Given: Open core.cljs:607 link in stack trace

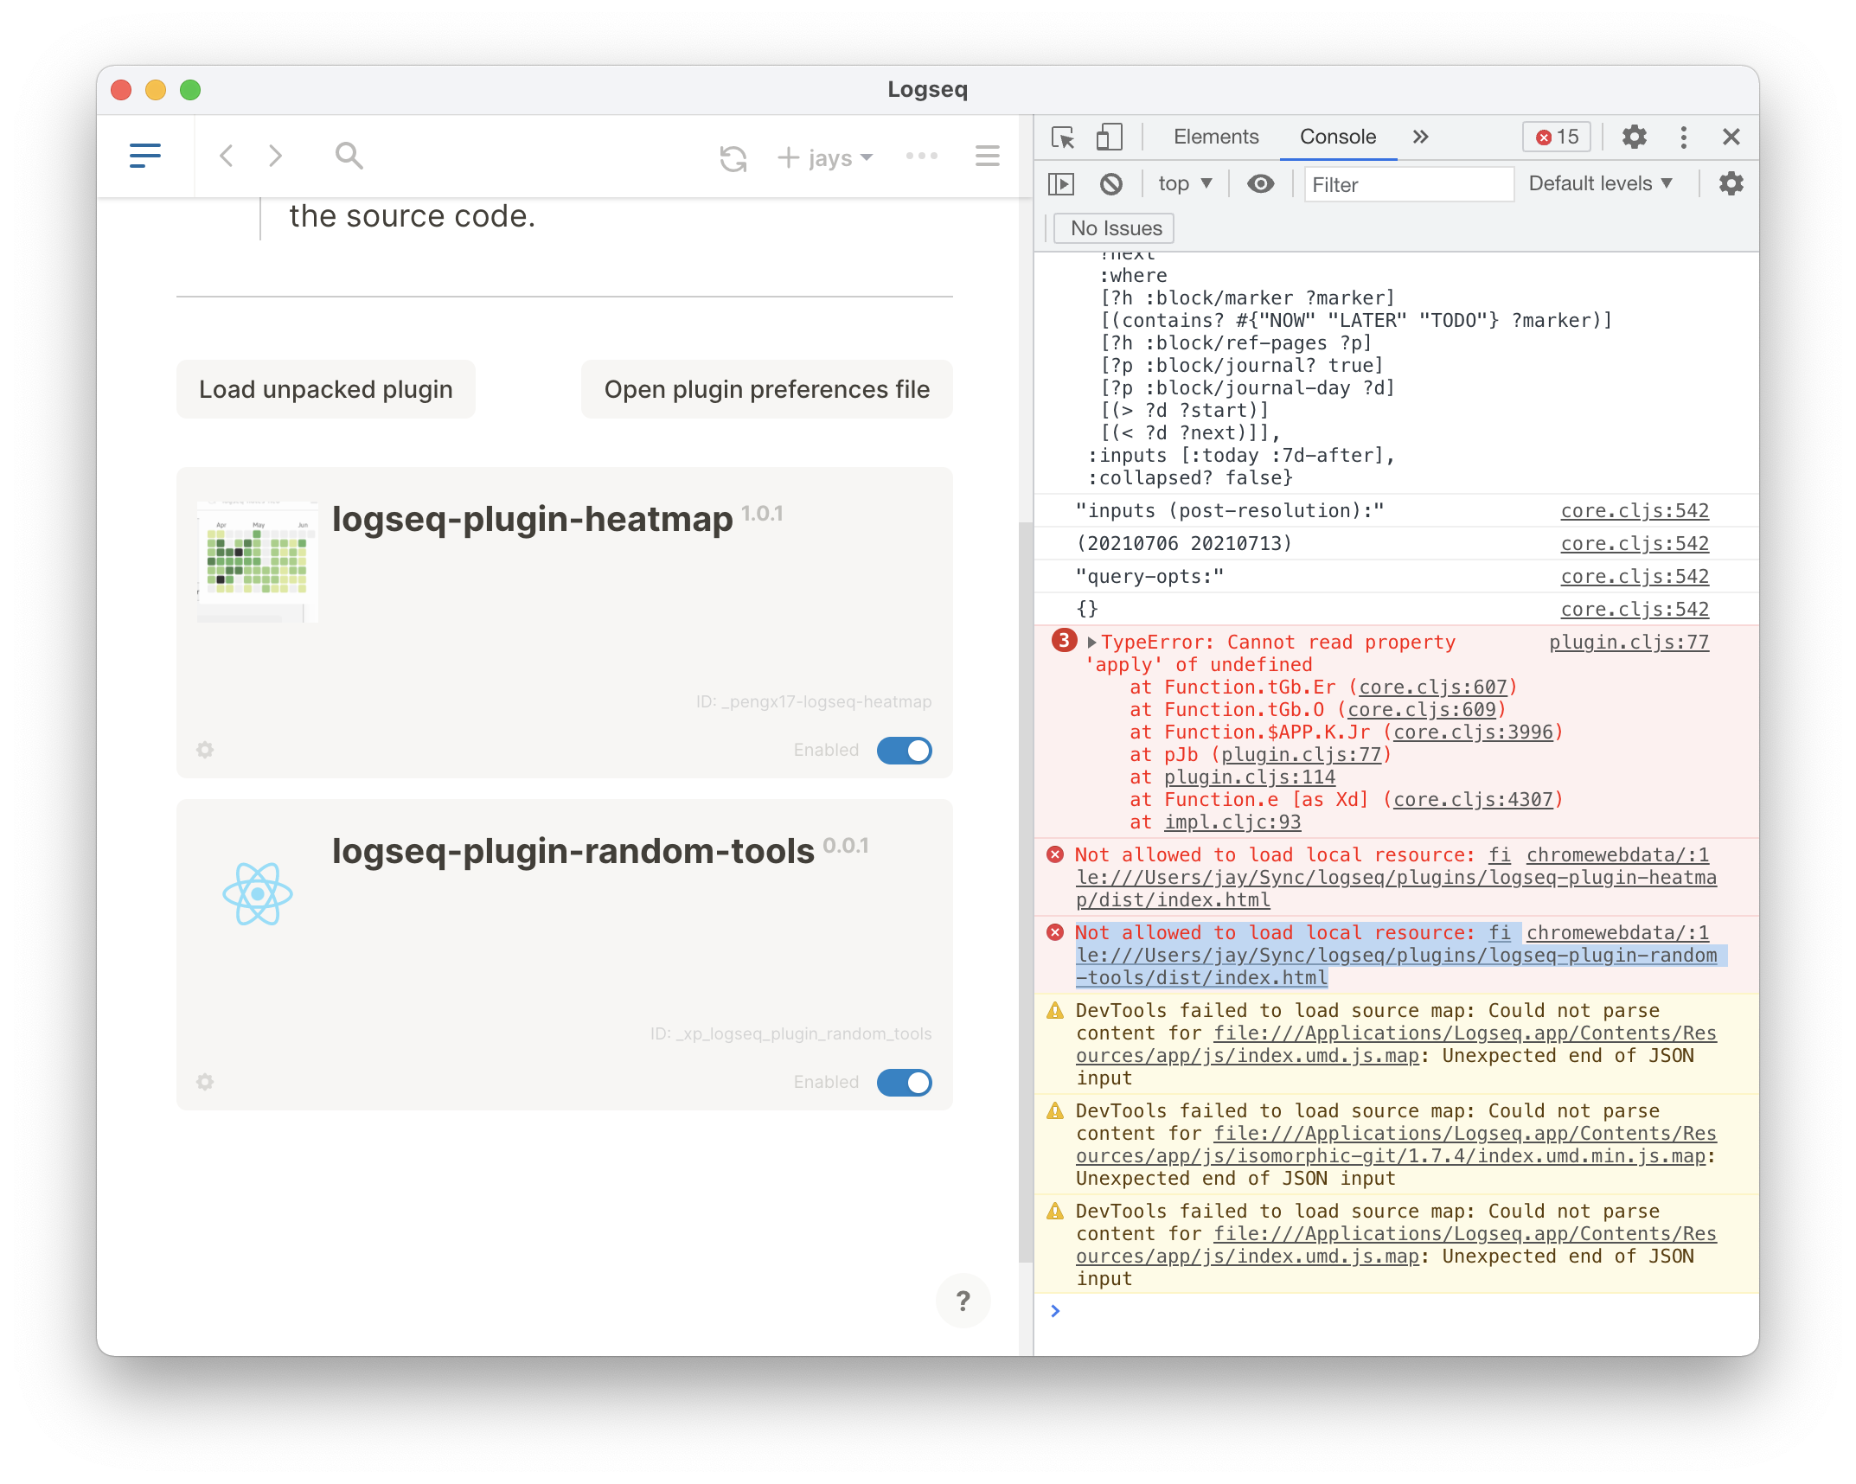Looking at the screenshot, I should point(1432,687).
